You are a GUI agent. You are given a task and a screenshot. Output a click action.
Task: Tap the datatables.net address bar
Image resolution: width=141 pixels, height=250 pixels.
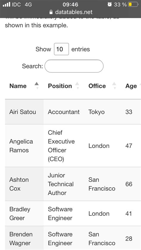pyautogui.click(x=71, y=12)
